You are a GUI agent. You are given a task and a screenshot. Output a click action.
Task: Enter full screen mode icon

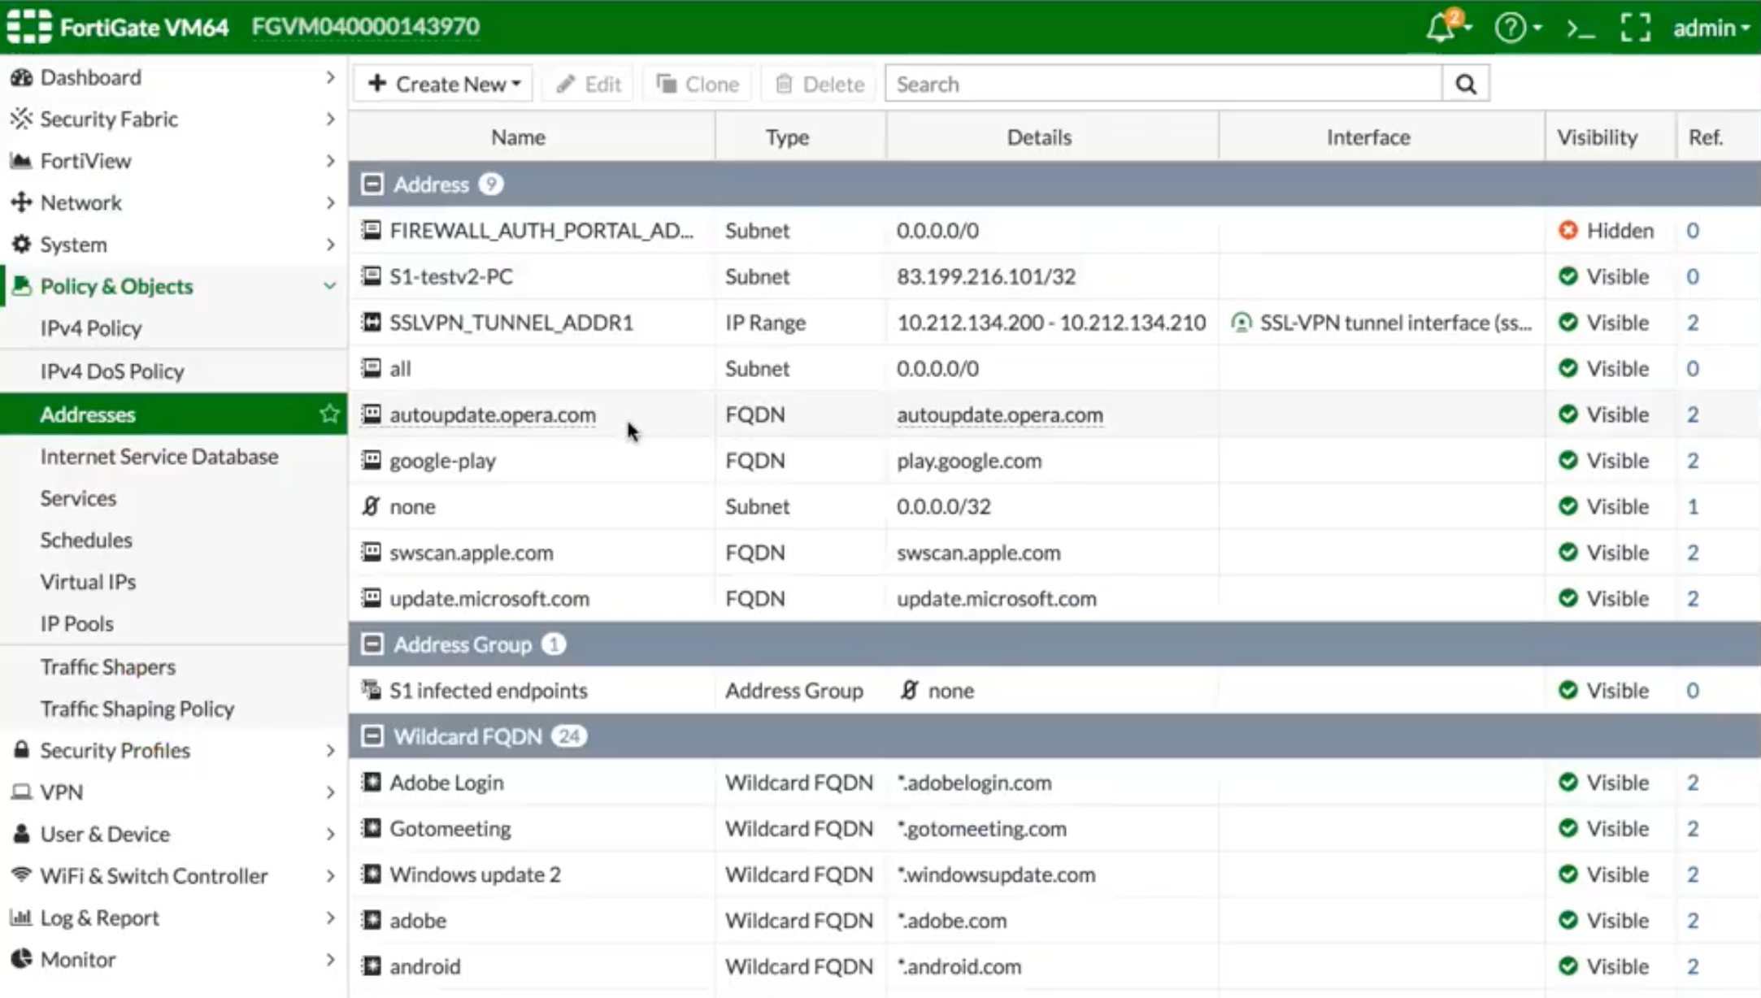tap(1635, 28)
